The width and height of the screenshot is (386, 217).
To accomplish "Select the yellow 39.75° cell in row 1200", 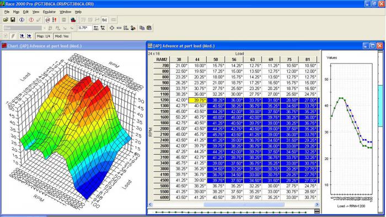I will pyautogui.click(x=197, y=100).
